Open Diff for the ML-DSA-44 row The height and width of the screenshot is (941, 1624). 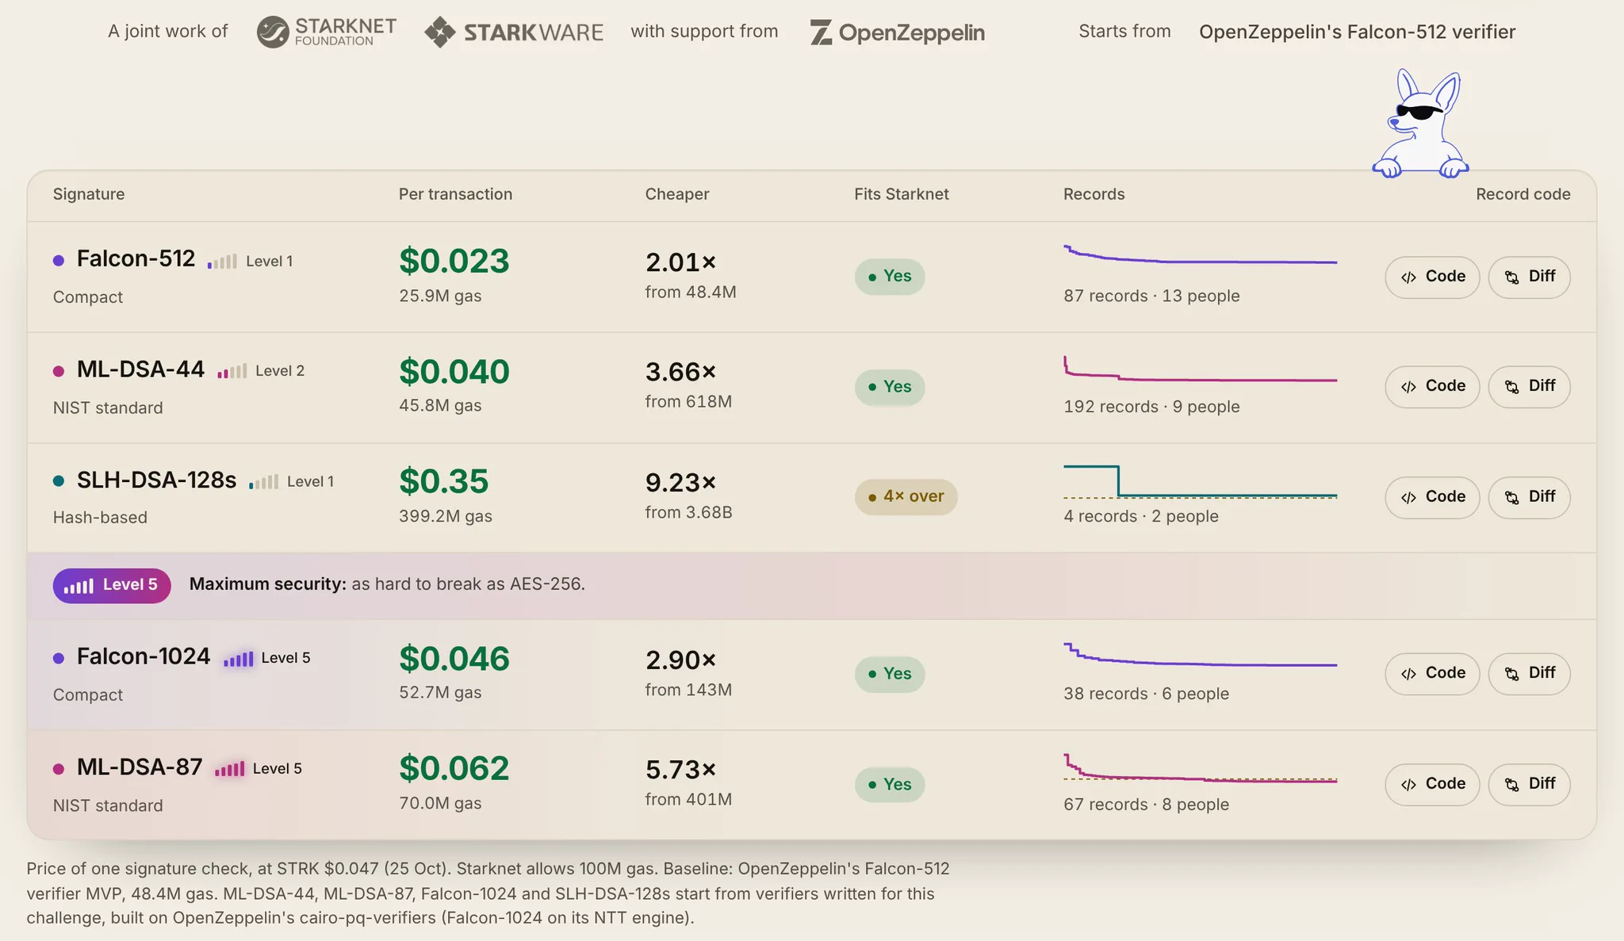coord(1529,386)
